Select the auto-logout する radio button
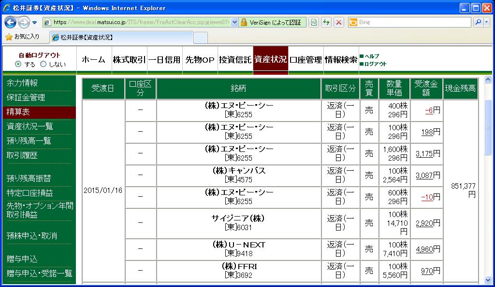 point(18,64)
